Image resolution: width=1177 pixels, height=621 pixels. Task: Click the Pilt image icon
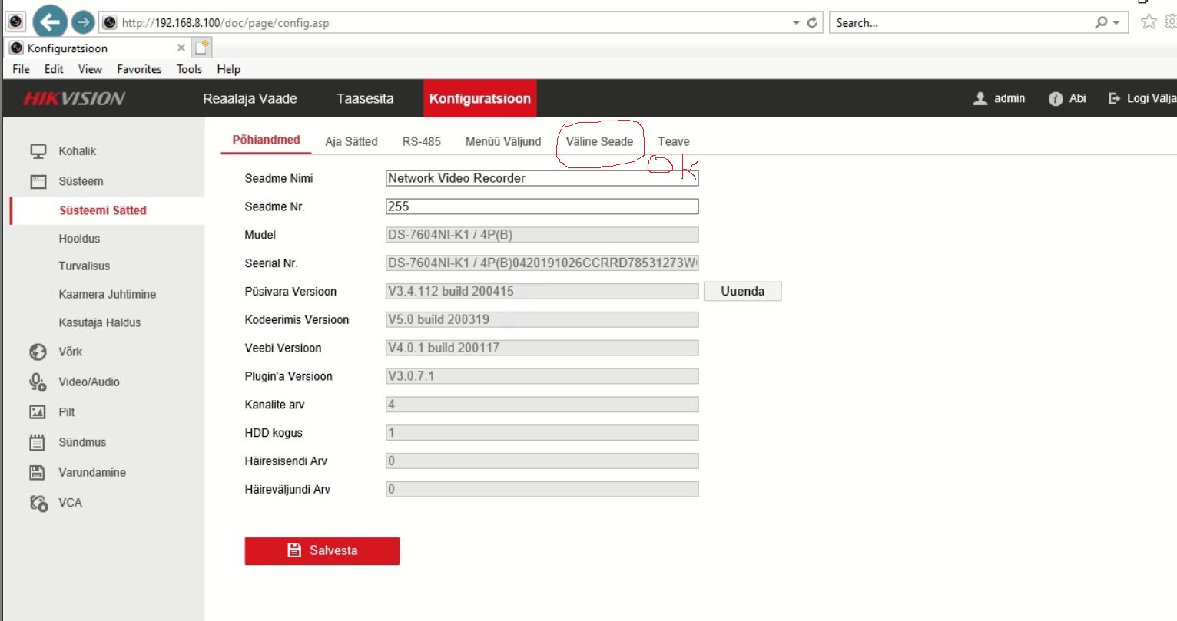(x=38, y=412)
